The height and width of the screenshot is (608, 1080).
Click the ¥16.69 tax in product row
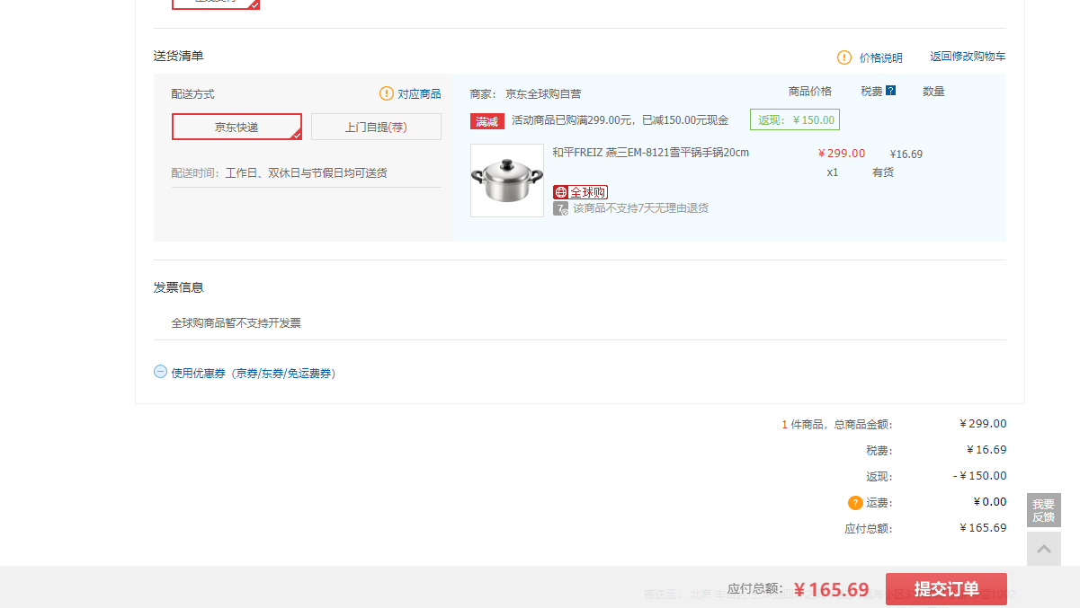tap(906, 154)
